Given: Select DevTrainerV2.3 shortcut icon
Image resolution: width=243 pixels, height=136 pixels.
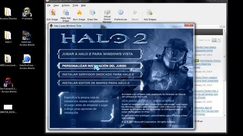Looking at the screenshot, I should (8, 85).
